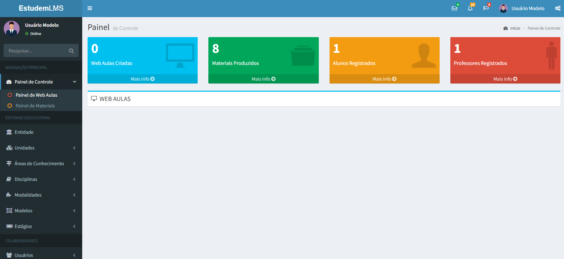
Task: Collapse the Painel de Controle menu
Action: [x=75, y=82]
